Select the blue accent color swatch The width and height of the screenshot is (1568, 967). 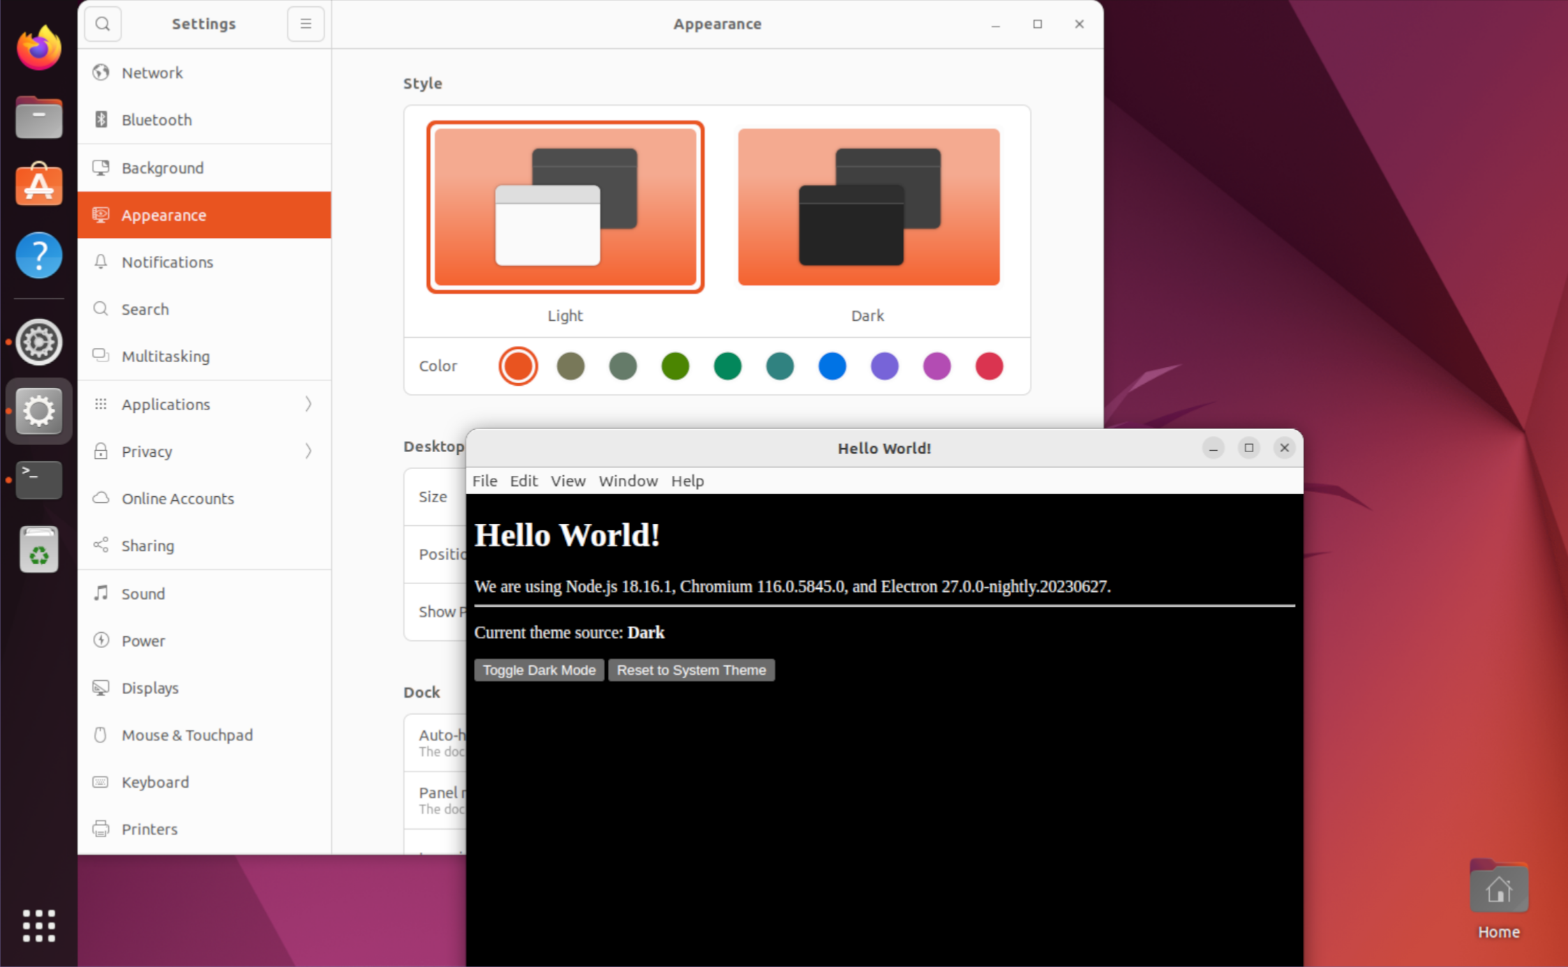832,366
